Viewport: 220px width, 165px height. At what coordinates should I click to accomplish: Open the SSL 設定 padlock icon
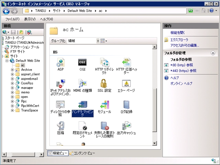pyautogui.click(x=104, y=84)
